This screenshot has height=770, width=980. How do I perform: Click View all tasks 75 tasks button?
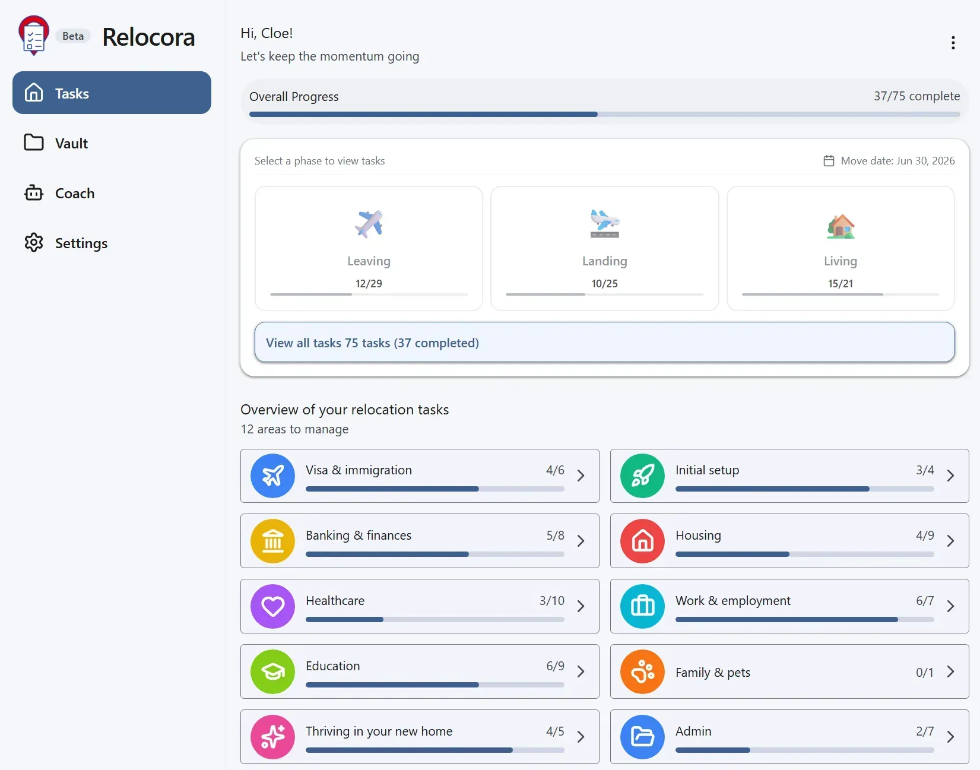tap(604, 342)
